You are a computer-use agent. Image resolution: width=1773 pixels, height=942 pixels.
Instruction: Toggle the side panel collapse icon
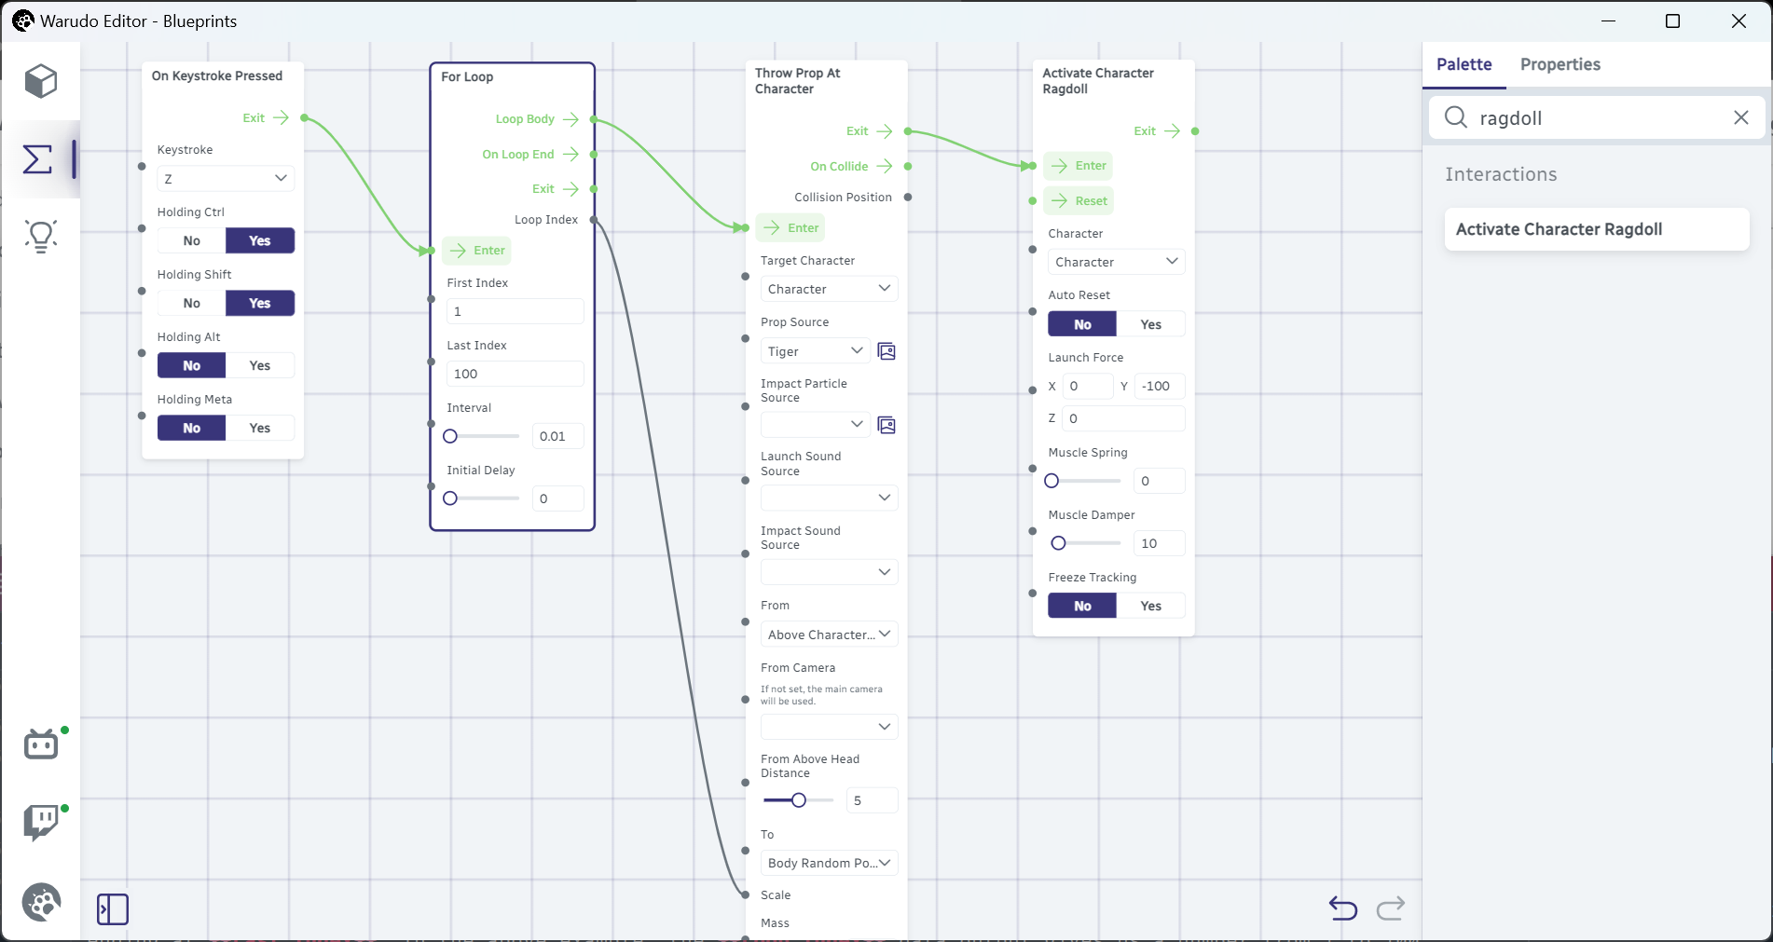pos(113,908)
